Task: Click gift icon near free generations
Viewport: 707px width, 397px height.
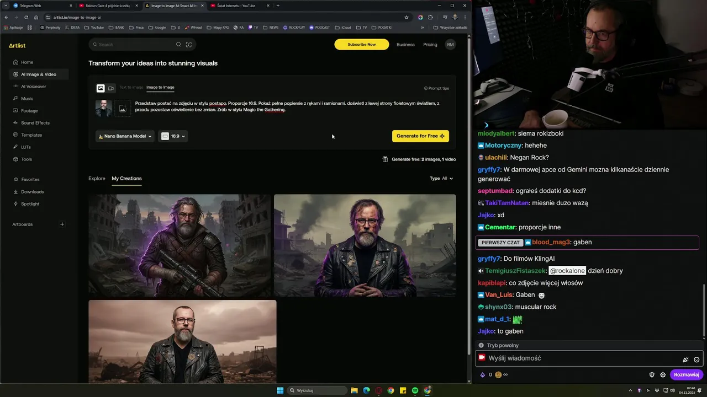Action: 385,159
